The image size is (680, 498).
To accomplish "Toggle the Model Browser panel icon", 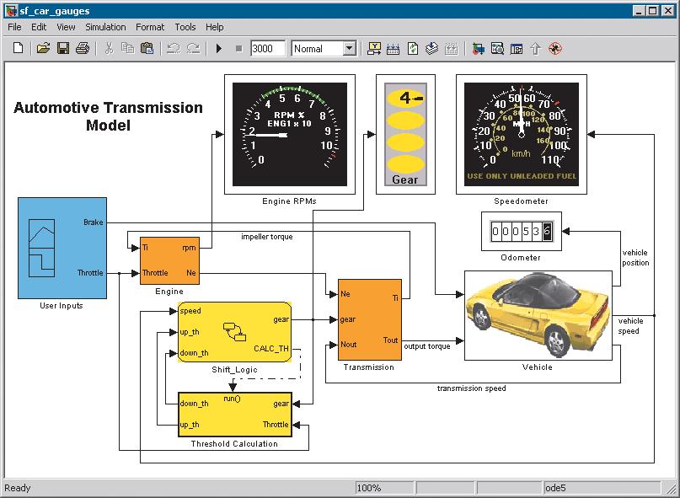I will 517,49.
